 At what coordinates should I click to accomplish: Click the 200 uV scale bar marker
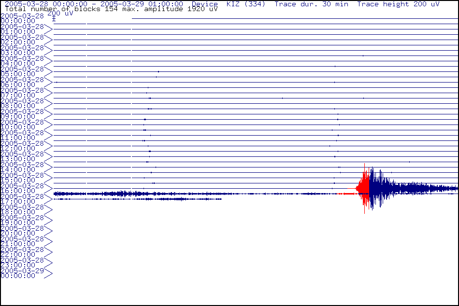coord(54,19)
